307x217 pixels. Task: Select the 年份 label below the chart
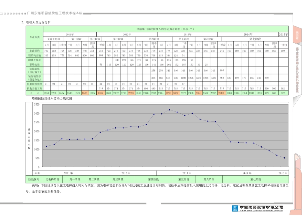click(x=37, y=173)
